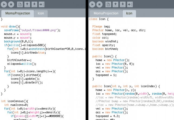Click 'class Icon {' line in right editor
This screenshot has height=120, width=174.
point(99,19)
